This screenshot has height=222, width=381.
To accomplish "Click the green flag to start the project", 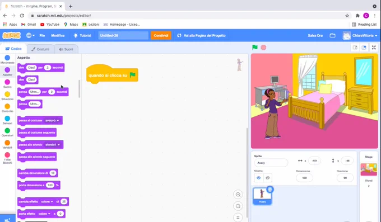I will coord(254,48).
